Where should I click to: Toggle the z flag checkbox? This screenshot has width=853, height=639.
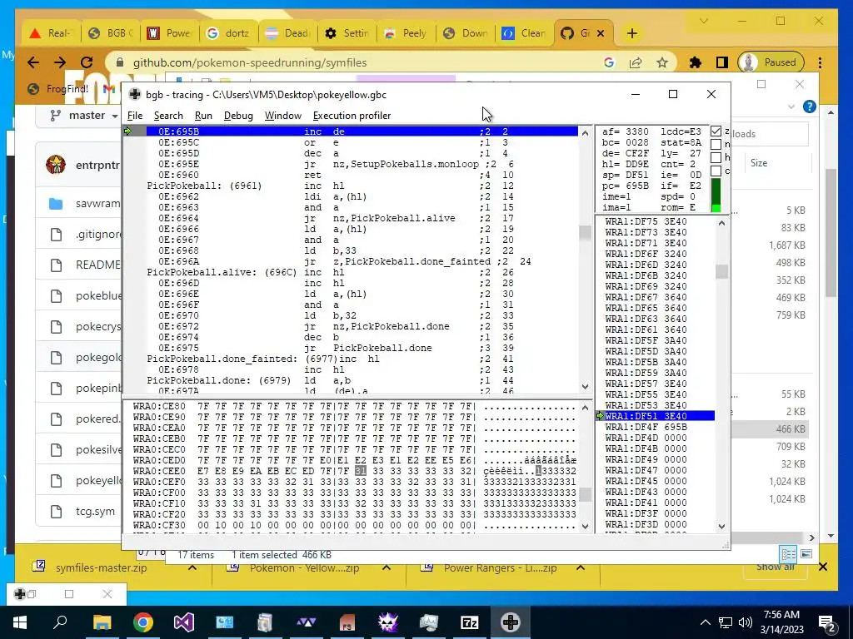pos(716,131)
